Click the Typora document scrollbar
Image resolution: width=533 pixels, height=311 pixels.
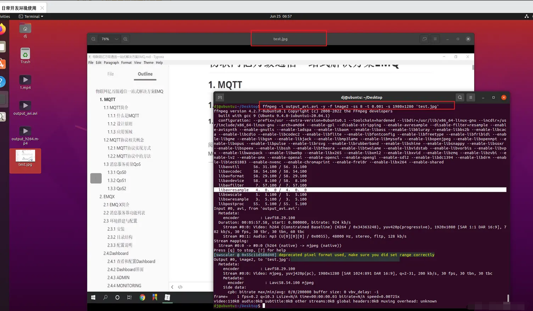click(473, 68)
